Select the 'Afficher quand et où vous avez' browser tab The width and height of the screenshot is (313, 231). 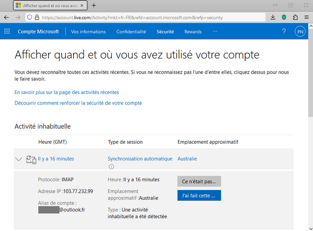[50, 5]
